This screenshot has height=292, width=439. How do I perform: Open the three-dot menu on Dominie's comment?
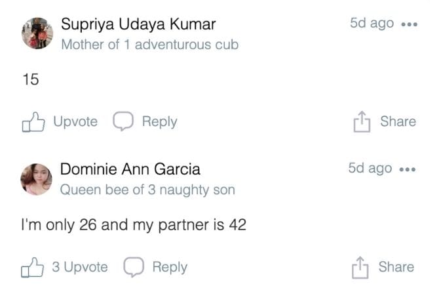pos(408,169)
